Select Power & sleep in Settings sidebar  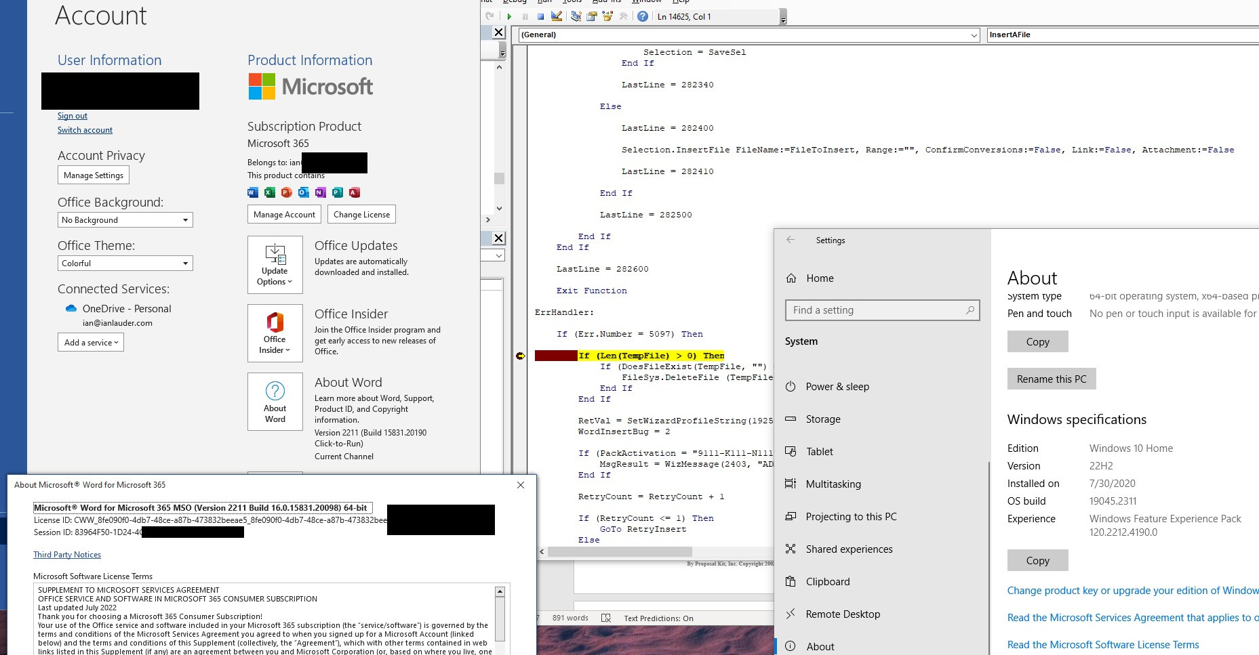pyautogui.click(x=837, y=387)
